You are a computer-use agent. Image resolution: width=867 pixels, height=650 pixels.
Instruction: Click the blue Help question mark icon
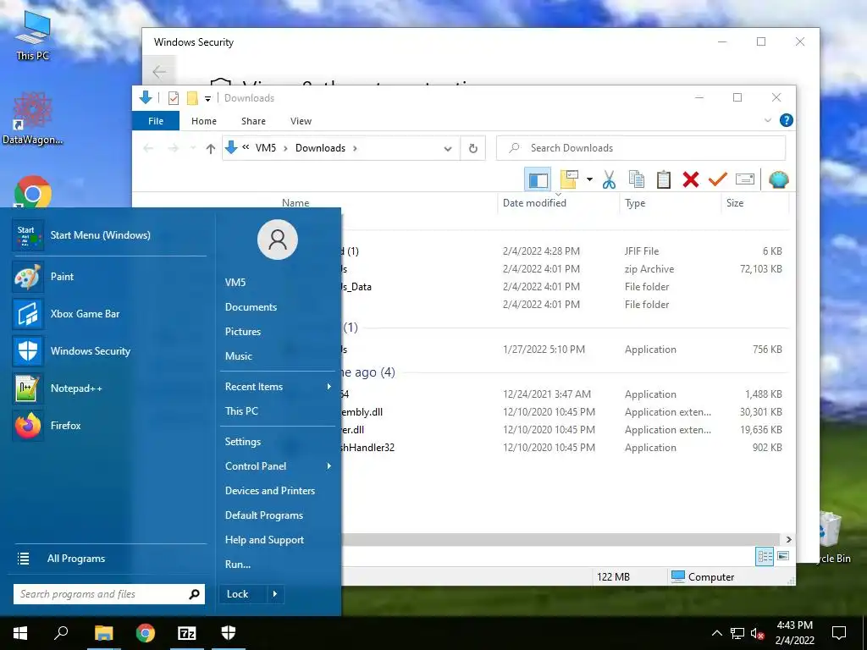786,120
